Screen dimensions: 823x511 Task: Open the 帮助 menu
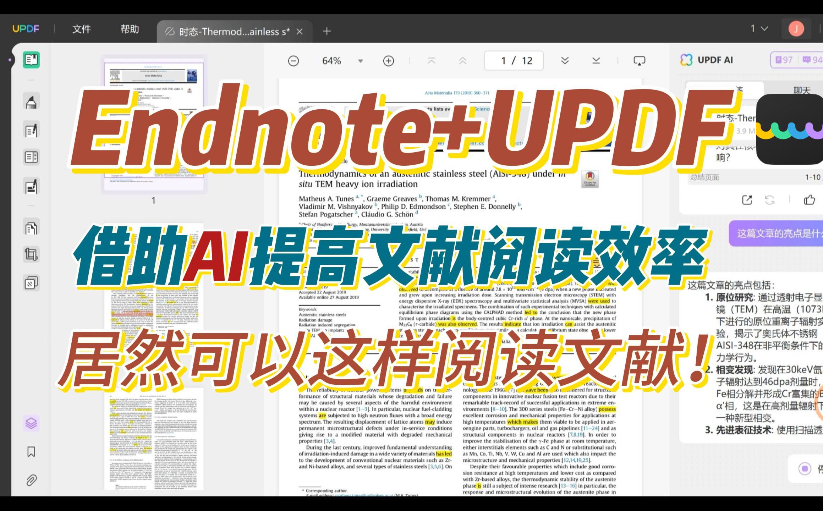click(x=130, y=29)
